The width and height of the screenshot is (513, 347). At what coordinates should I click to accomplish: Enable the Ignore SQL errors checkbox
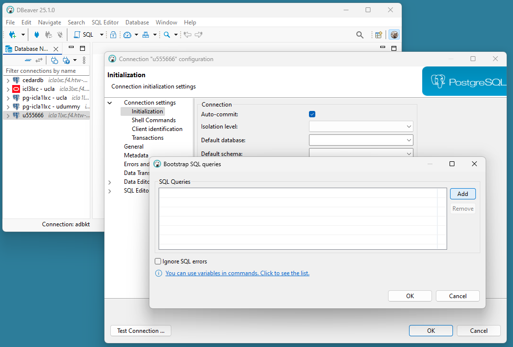click(158, 261)
